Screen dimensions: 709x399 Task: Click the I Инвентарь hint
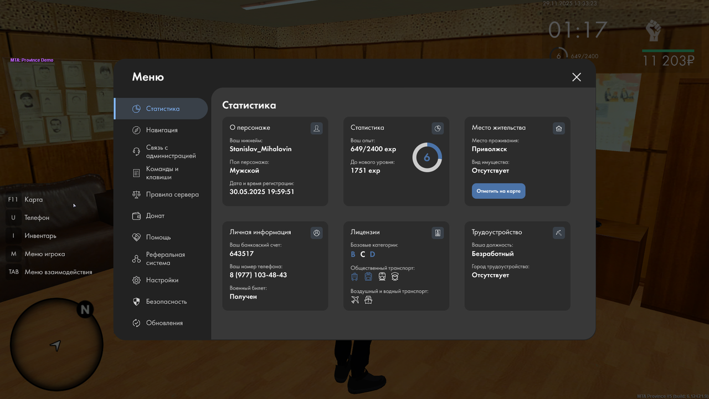[32, 236]
